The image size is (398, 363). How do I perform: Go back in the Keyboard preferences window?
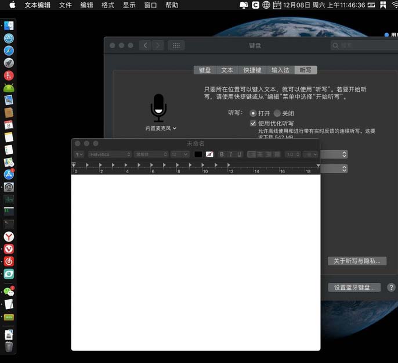point(145,45)
